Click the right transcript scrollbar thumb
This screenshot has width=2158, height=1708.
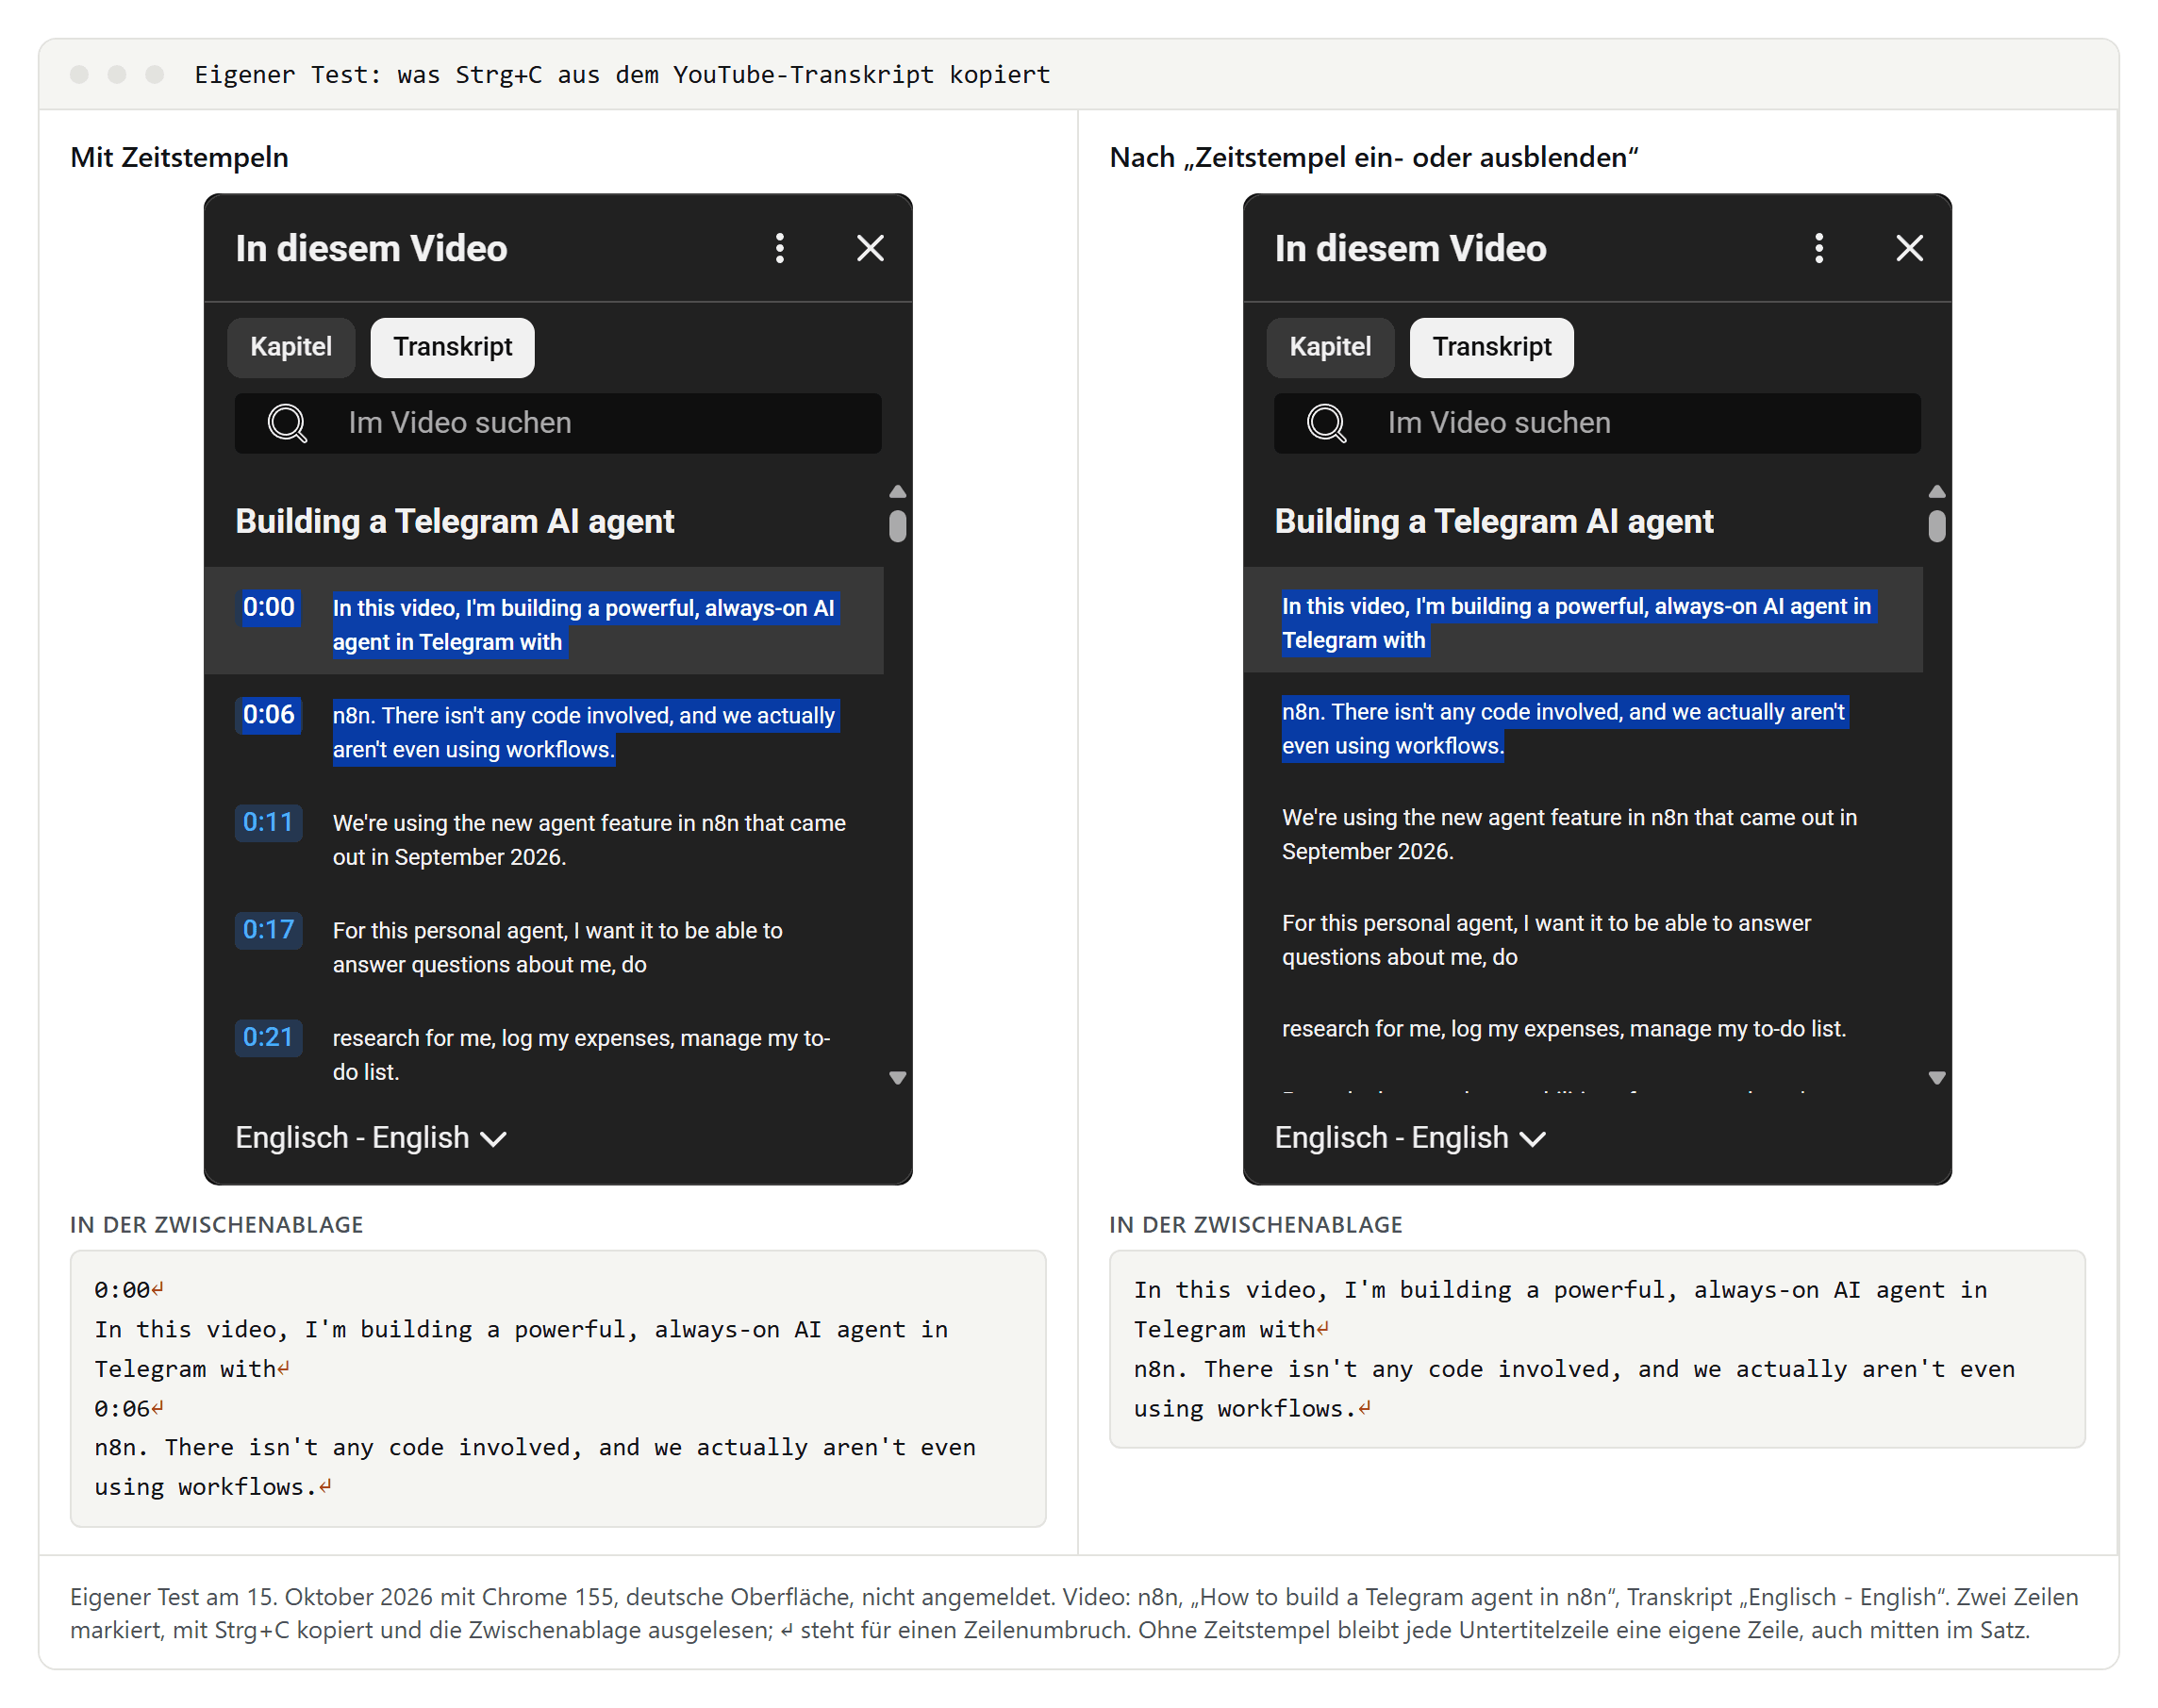[1936, 526]
